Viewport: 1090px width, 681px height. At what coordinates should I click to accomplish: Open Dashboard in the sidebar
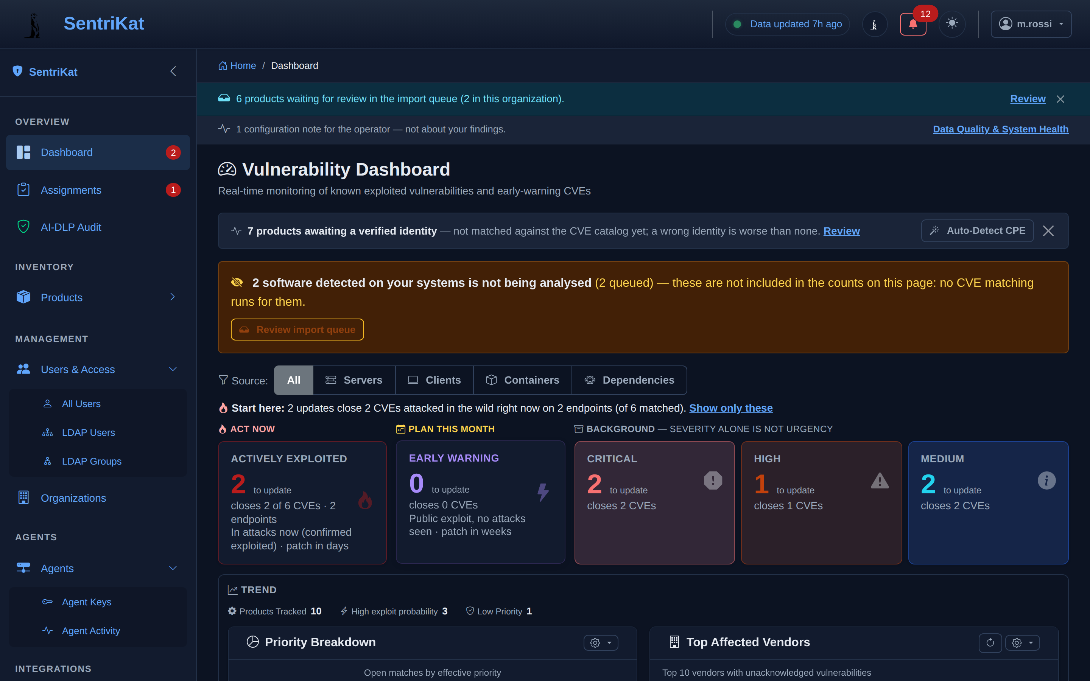(98, 152)
